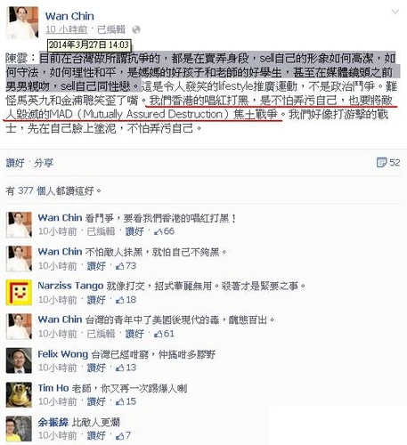Click thumbs-up icon showing 15 likes
The height and width of the screenshot is (445, 407).
(120, 401)
